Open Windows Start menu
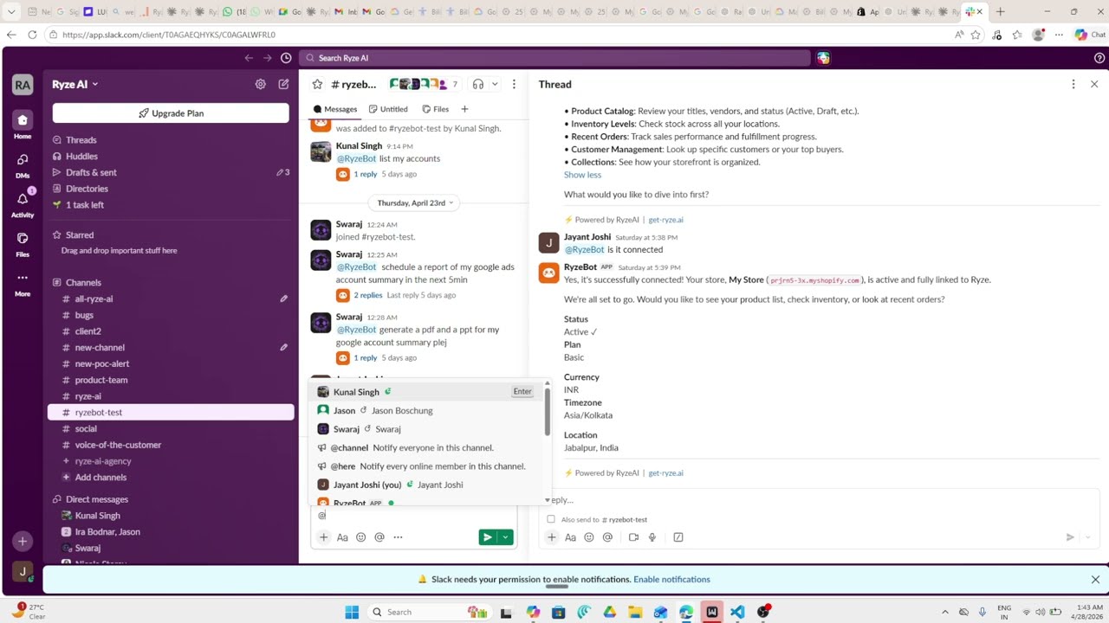The image size is (1109, 623). (x=352, y=612)
